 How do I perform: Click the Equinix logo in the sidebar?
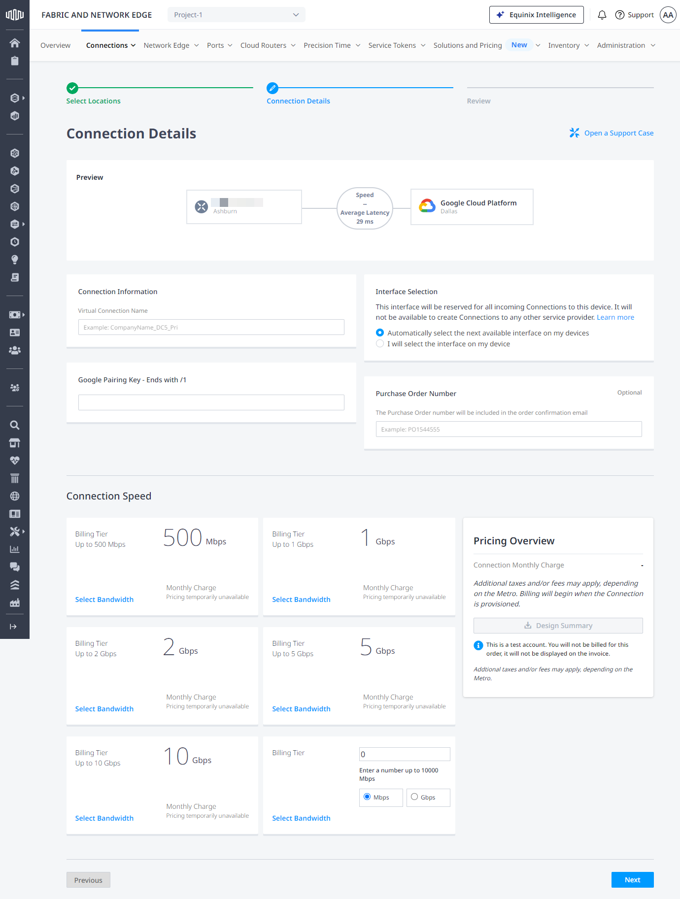tap(15, 15)
